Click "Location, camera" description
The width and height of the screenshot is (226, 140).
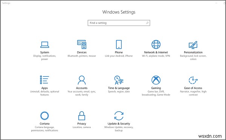click(82, 127)
